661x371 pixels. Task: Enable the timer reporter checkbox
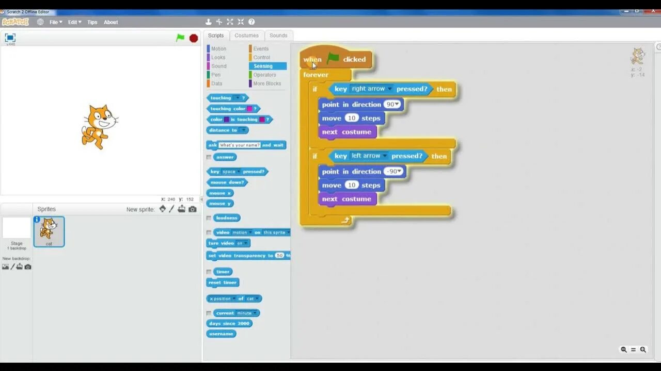point(209,272)
